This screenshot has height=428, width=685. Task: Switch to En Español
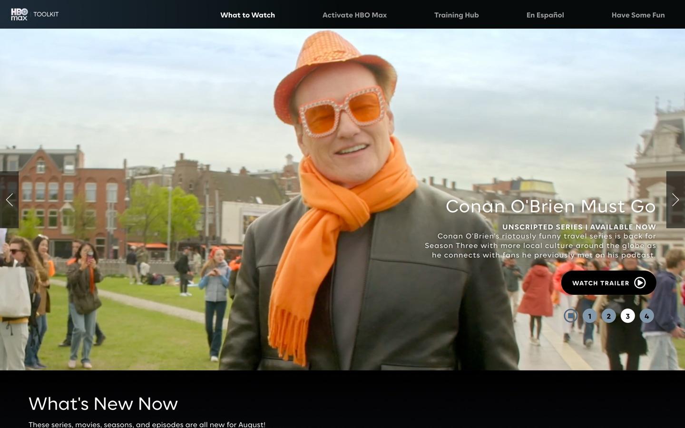(x=545, y=15)
